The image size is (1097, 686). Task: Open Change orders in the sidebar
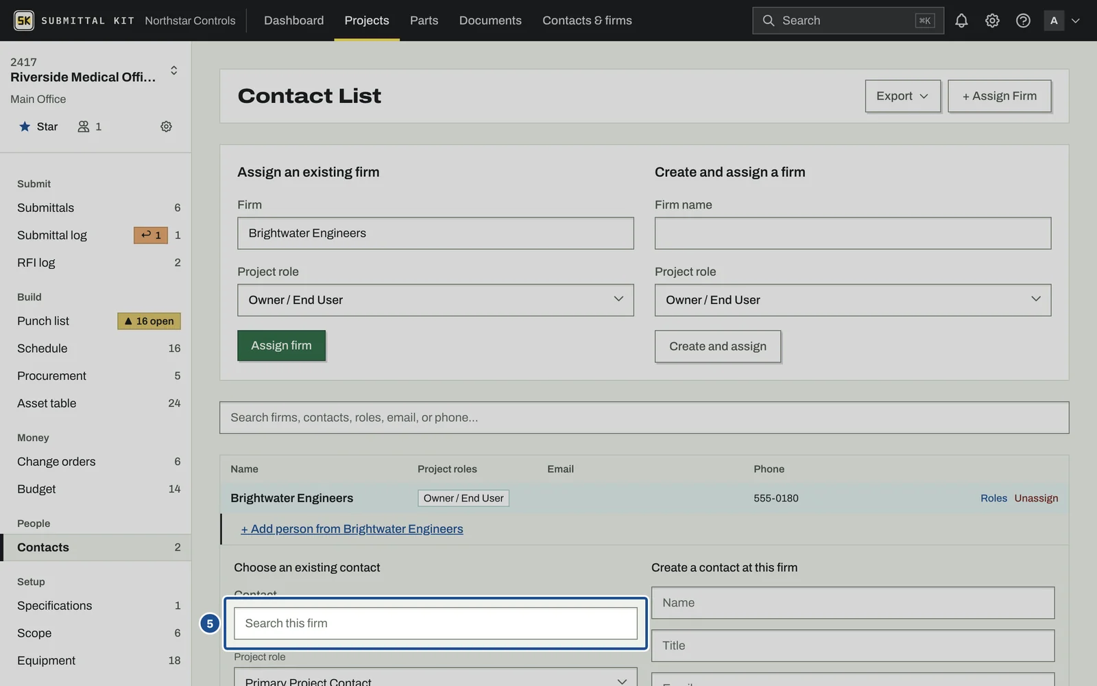tap(95, 462)
